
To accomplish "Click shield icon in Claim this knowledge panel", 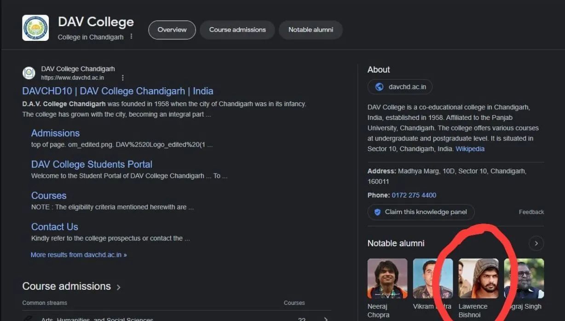I will click(377, 212).
